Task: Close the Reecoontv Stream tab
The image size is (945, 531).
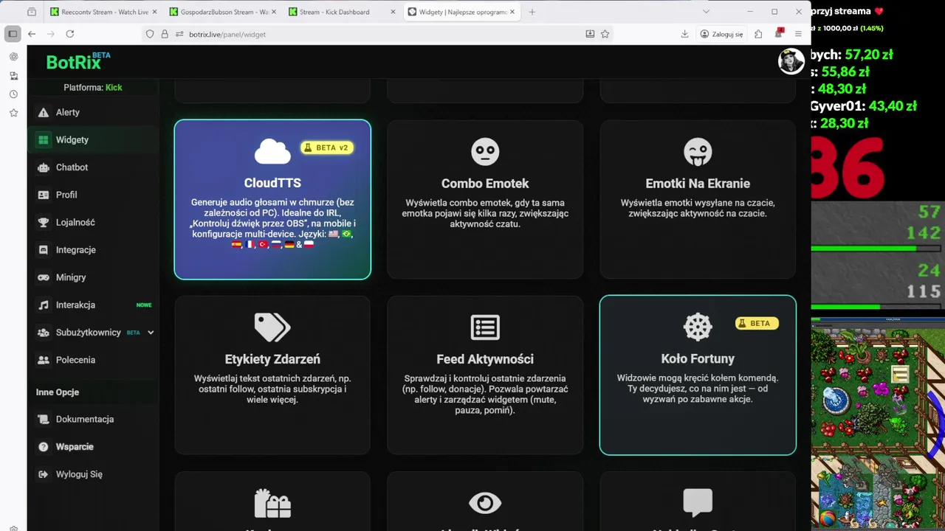Action: [x=154, y=12]
